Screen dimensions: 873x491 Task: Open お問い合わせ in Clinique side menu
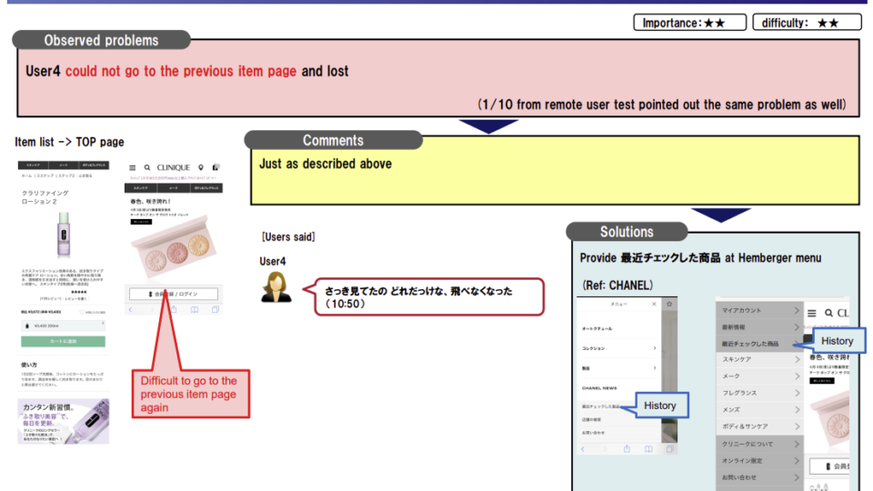pos(760,477)
